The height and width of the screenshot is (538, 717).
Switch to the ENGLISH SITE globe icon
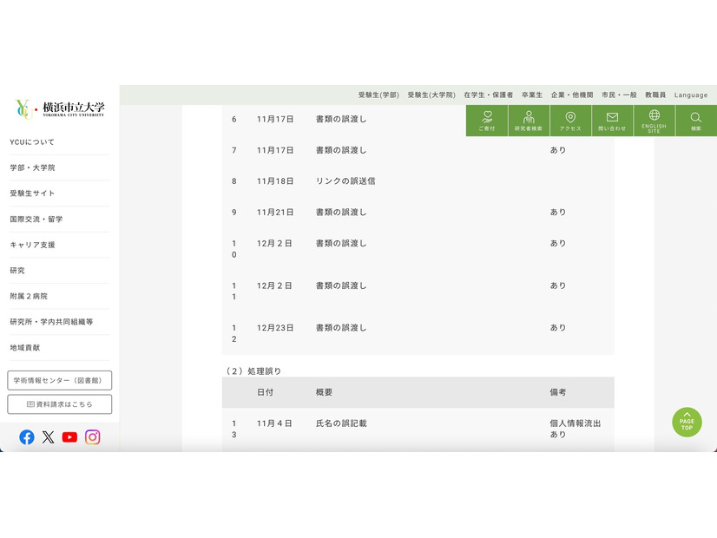click(654, 121)
